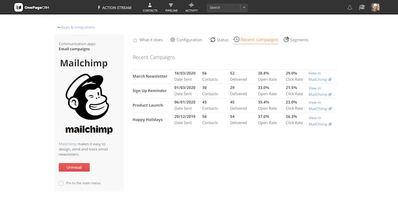Click the star icon beside What it does
Screen dimensions: 398x224
pyautogui.click(x=135, y=40)
